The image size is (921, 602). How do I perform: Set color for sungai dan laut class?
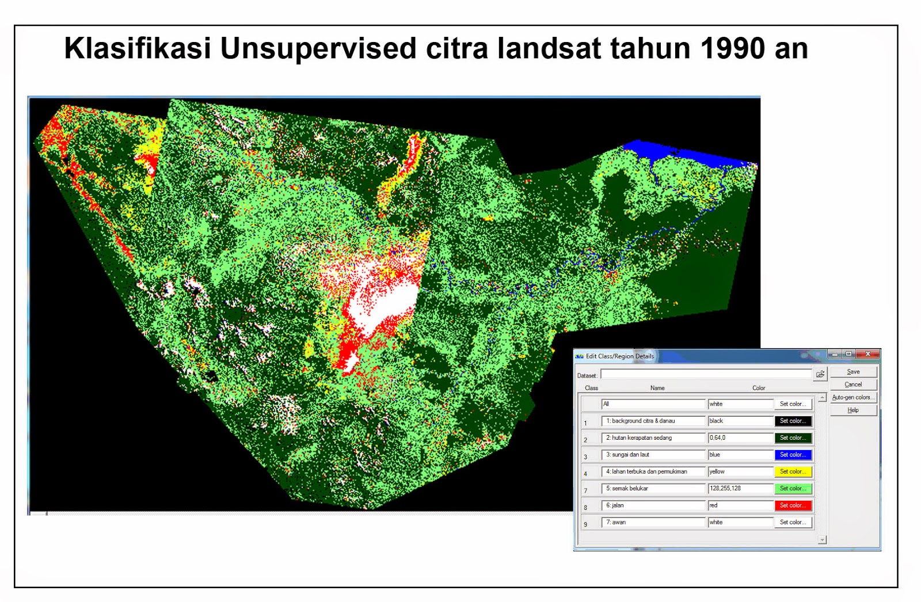coord(793,454)
